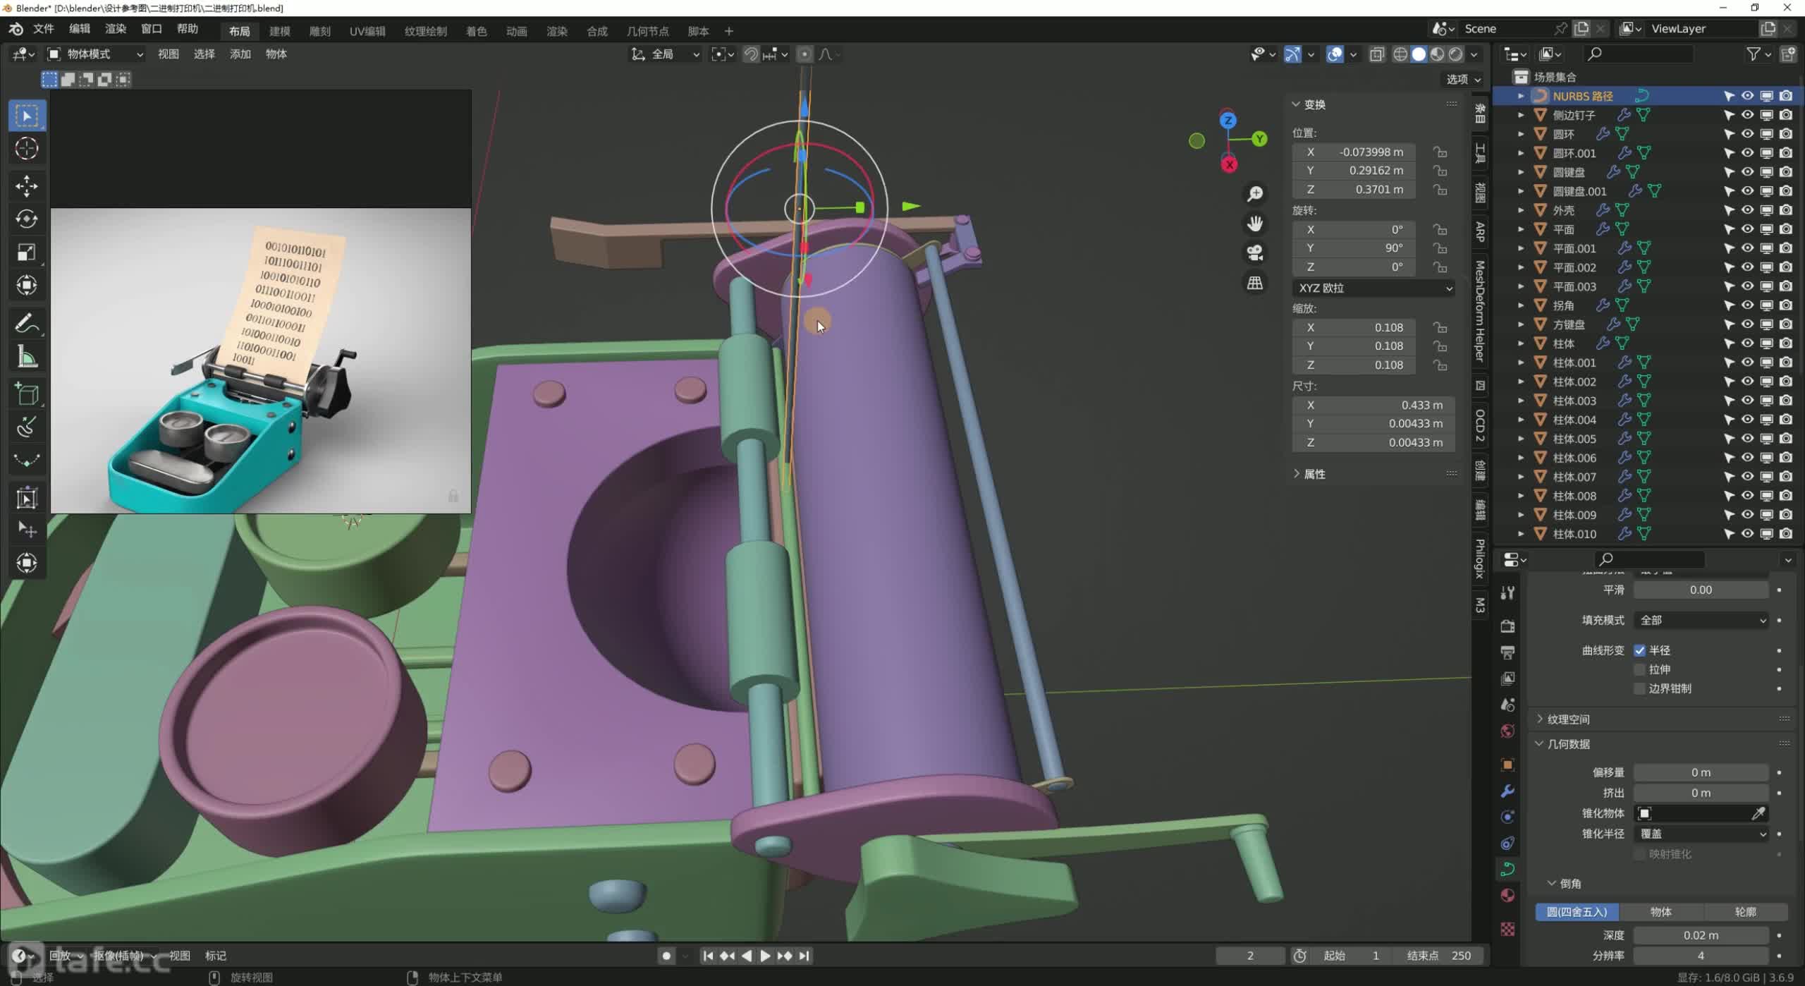
Task: Open the XYZ 欧拉 rotation mode dropdown
Action: click(1375, 288)
